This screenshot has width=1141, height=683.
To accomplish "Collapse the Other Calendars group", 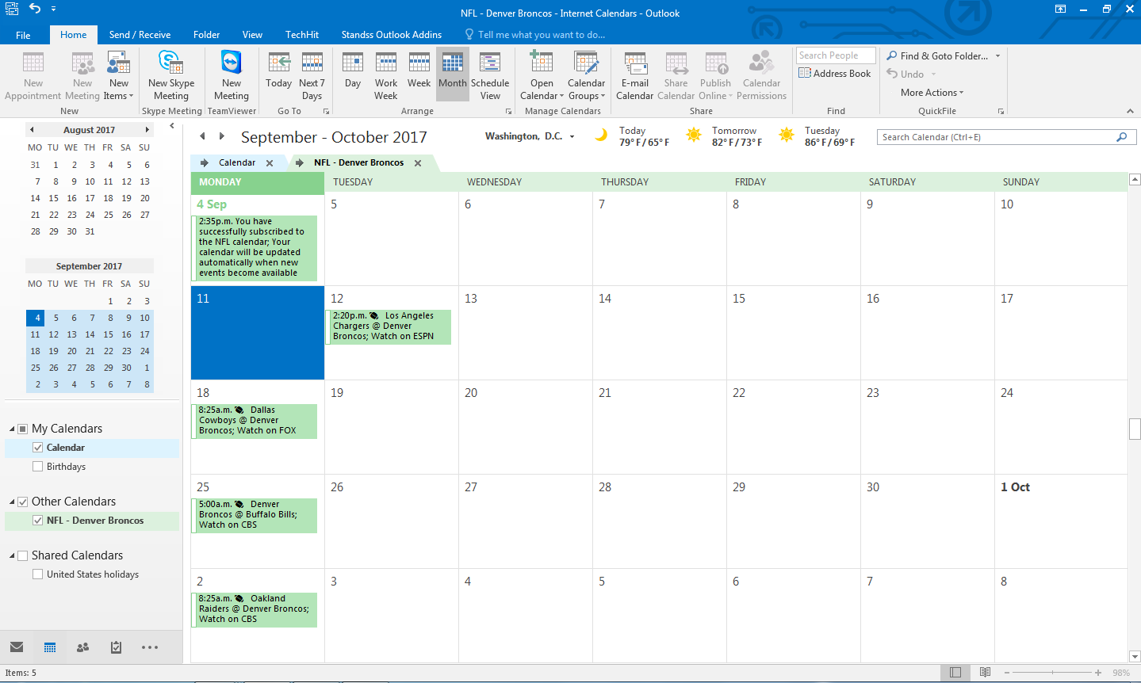I will pos(12,502).
